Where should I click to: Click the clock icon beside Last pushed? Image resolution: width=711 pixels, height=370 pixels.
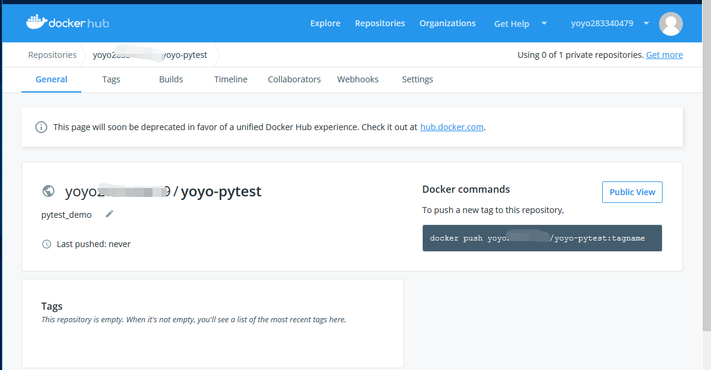click(x=47, y=244)
